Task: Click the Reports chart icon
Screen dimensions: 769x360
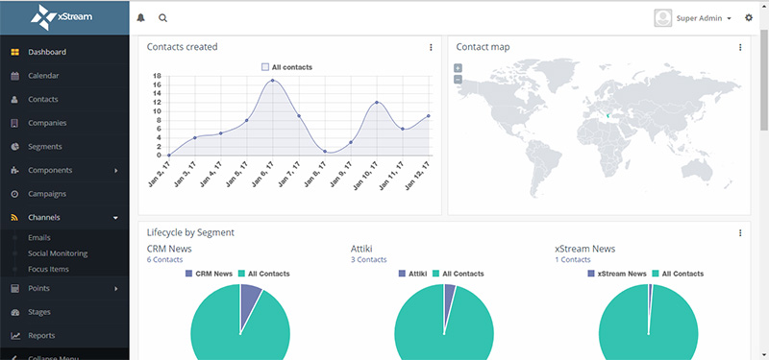Action: point(15,335)
